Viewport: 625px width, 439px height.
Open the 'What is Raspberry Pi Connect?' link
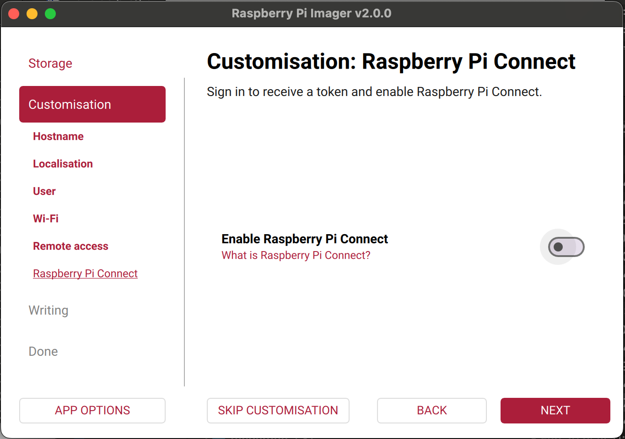(x=296, y=255)
